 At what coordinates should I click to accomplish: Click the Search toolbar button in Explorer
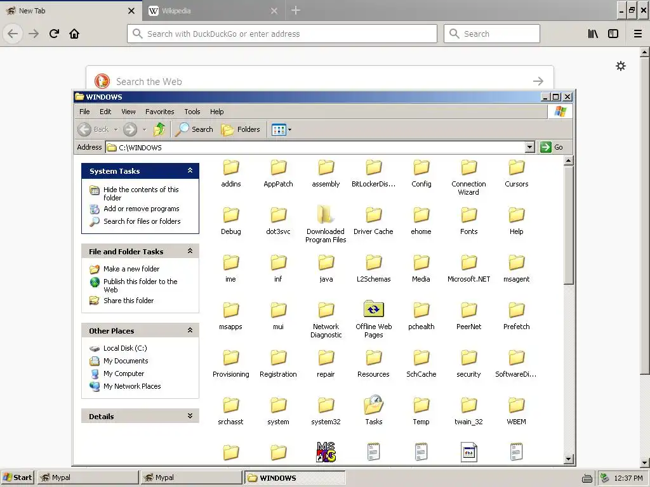[194, 129]
